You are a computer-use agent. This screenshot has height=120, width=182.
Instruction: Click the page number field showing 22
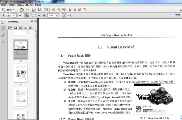pos(14,15)
